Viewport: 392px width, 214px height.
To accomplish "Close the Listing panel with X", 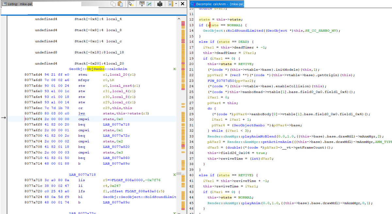I will 182,4.
